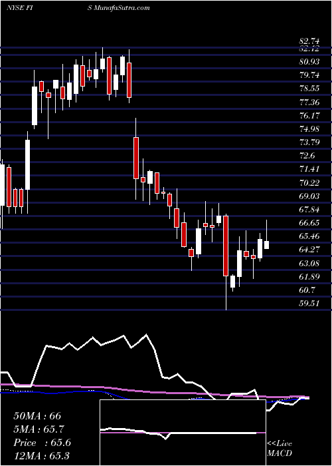Click the 74.98 price level label
The image size is (332, 466).
[x=310, y=129]
